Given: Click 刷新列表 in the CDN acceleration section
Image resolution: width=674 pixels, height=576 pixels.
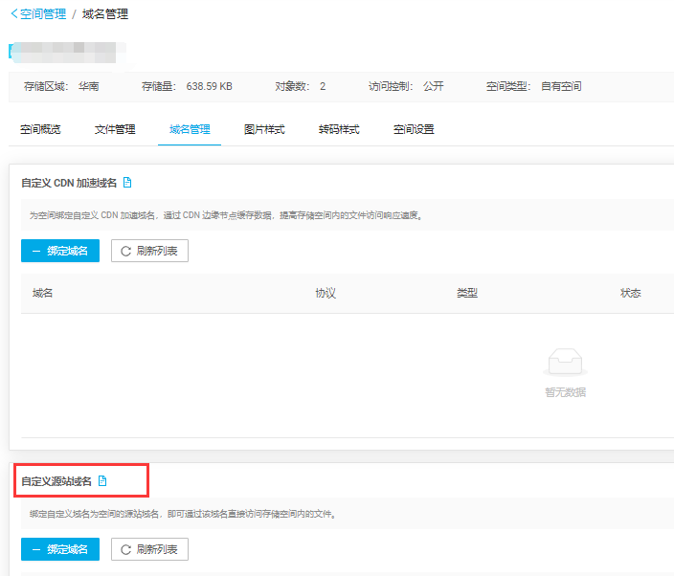Looking at the screenshot, I should pos(150,251).
